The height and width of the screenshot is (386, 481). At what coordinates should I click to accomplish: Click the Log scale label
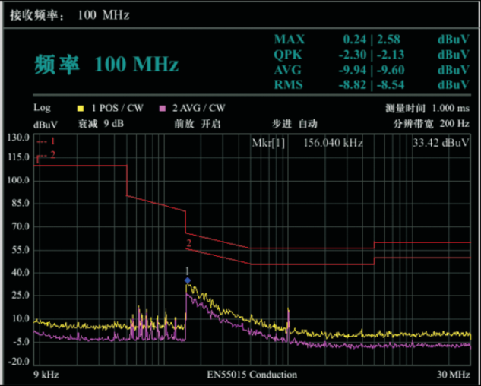(x=42, y=109)
